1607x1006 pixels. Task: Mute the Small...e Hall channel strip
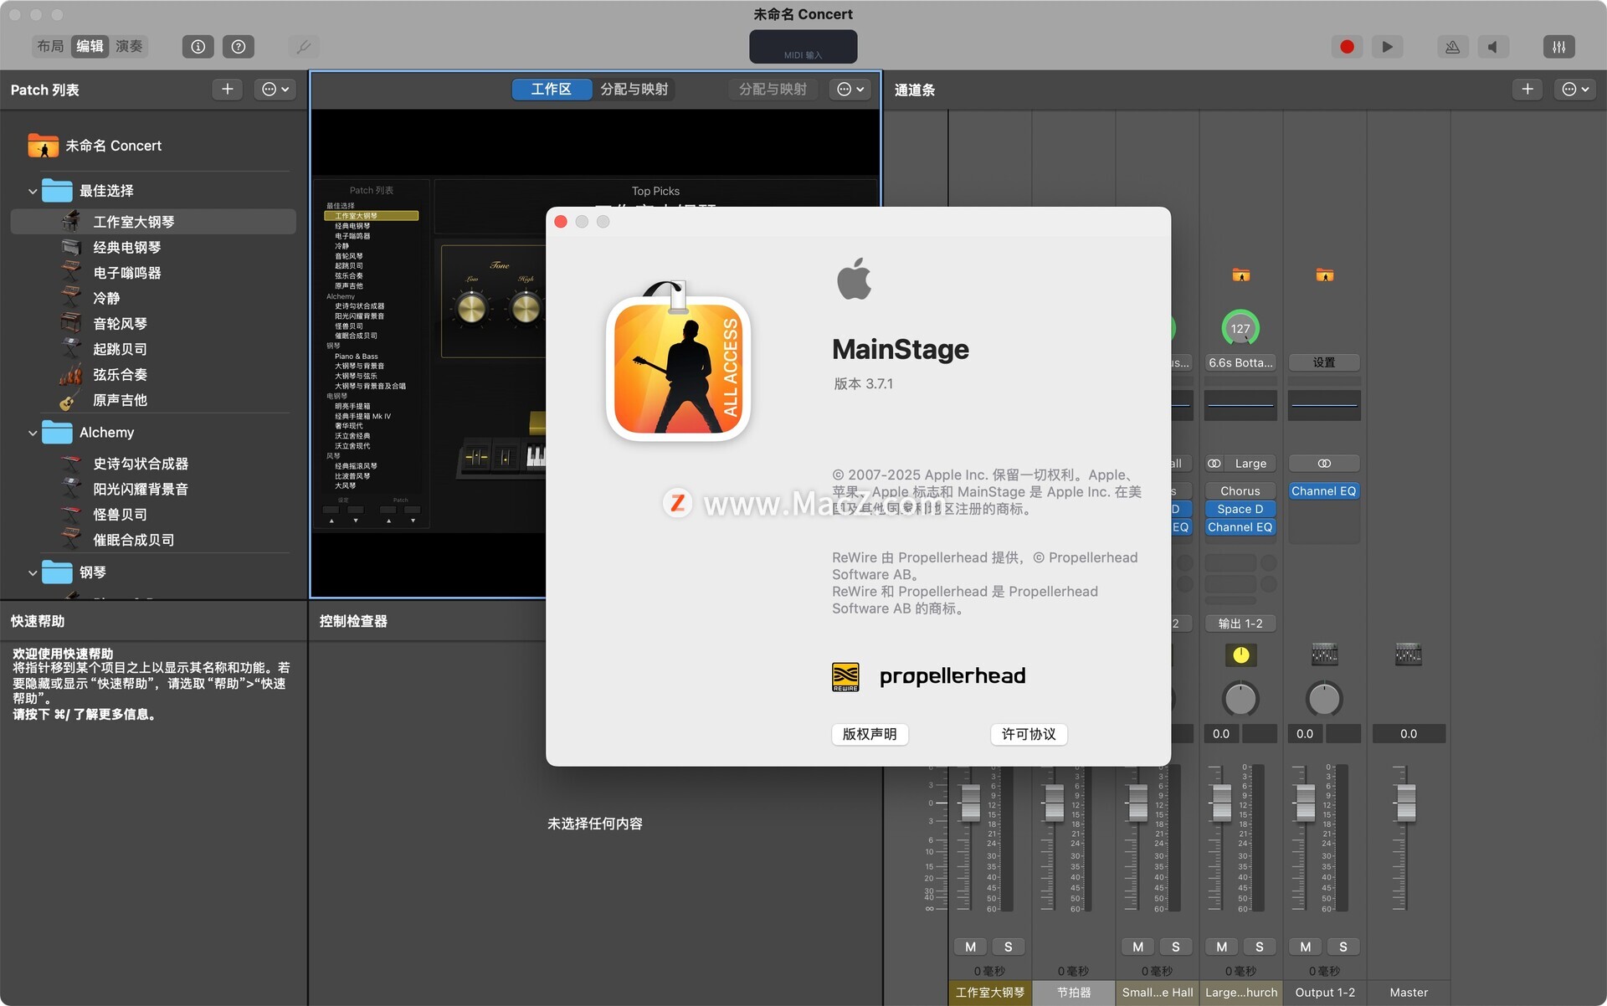pos(1138,947)
